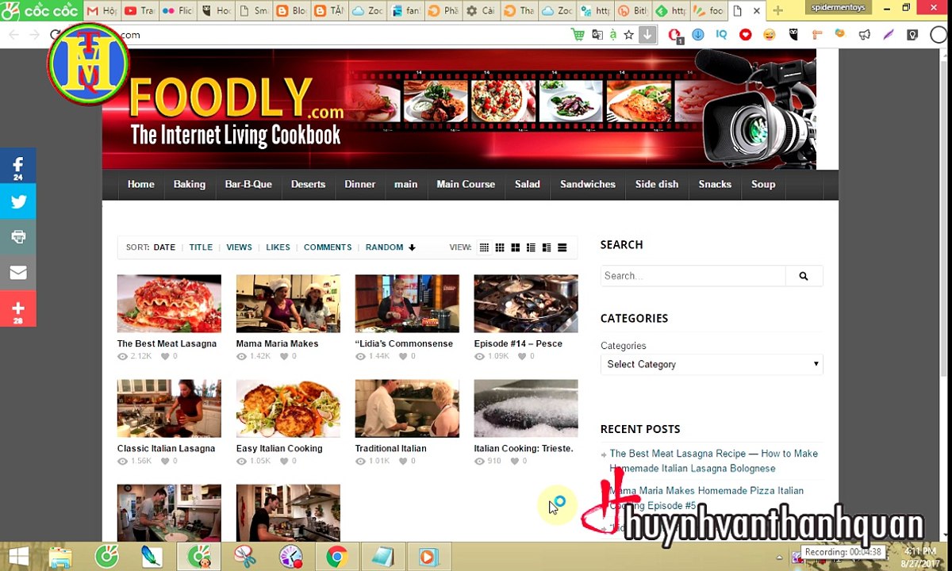This screenshot has width=952, height=571.
Task: Open the download arrow button in address bar
Action: point(647,35)
